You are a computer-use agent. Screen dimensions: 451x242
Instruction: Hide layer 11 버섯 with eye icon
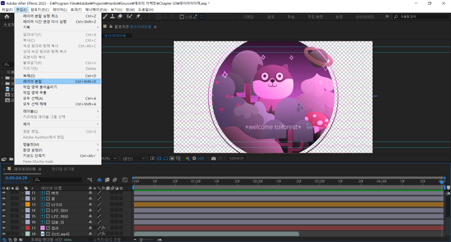pos(4,193)
